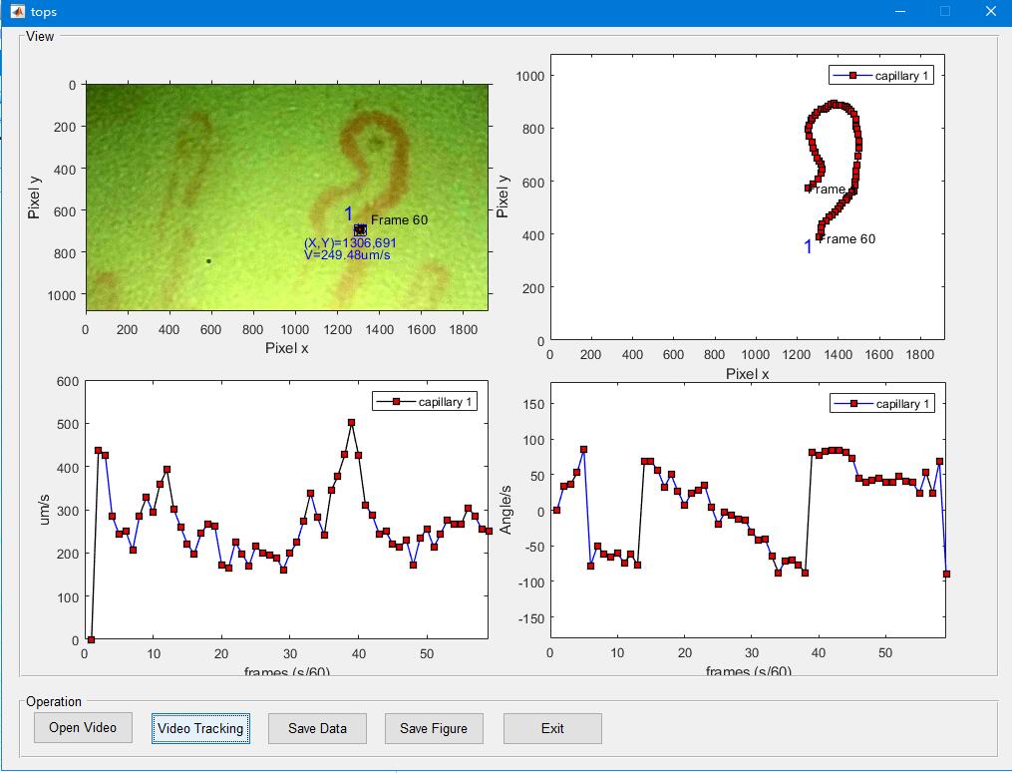This screenshot has height=773, width=1012.
Task: Click the Operation panel title
Action: pos(54,701)
